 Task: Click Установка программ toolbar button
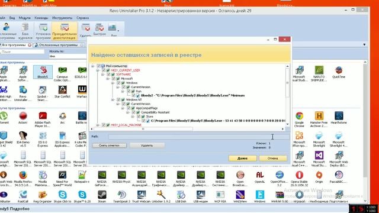[43, 31]
